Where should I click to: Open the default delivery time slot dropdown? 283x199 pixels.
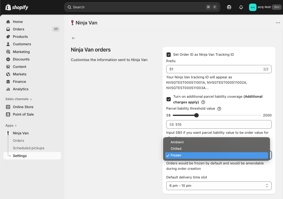click(219, 186)
